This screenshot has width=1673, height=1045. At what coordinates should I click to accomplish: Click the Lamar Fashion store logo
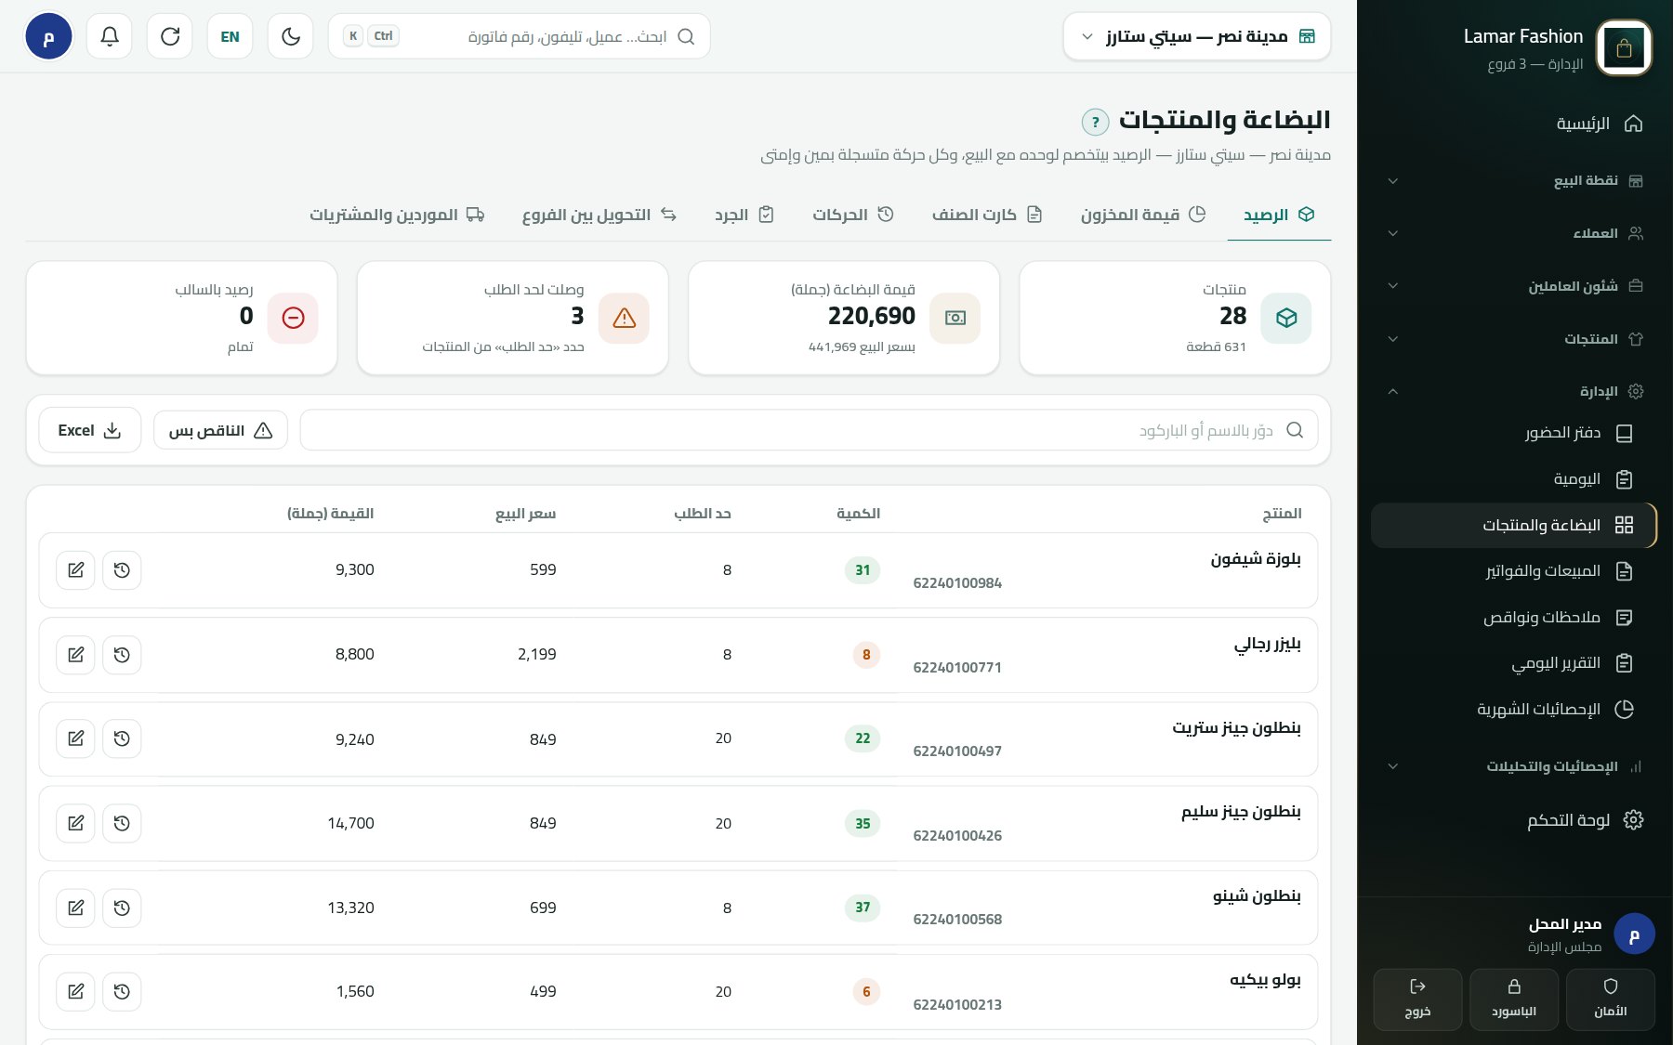tap(1624, 47)
